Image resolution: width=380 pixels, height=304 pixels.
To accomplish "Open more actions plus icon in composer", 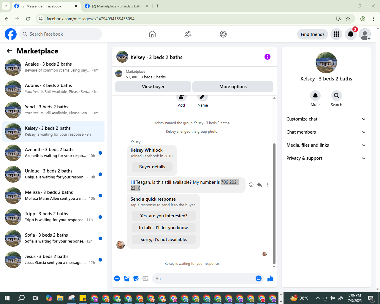I will pyautogui.click(x=117, y=278).
